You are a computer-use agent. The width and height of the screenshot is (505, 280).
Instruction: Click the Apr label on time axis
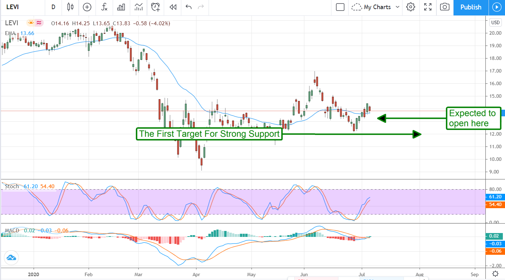tap(196, 274)
